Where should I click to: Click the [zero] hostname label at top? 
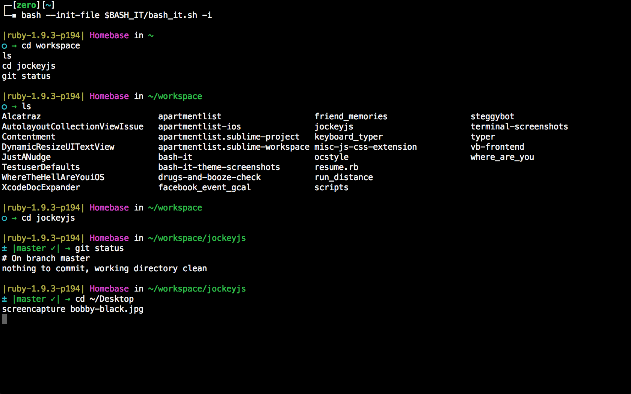(26, 5)
